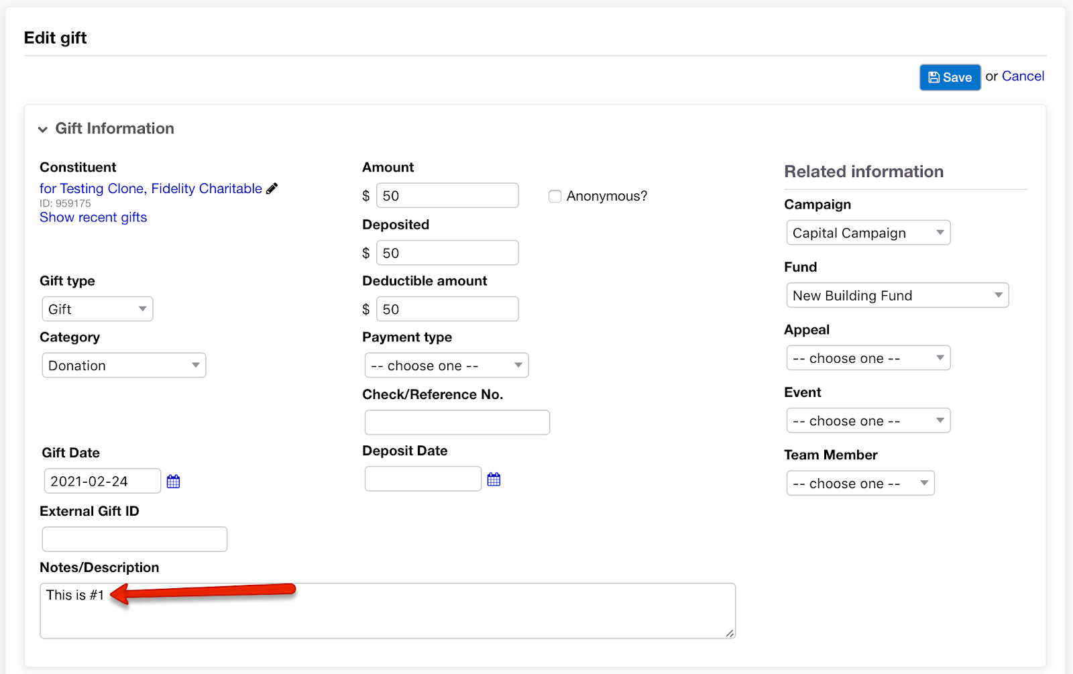Expand the Category dropdown
Image resolution: width=1073 pixels, height=674 pixels.
pos(123,366)
